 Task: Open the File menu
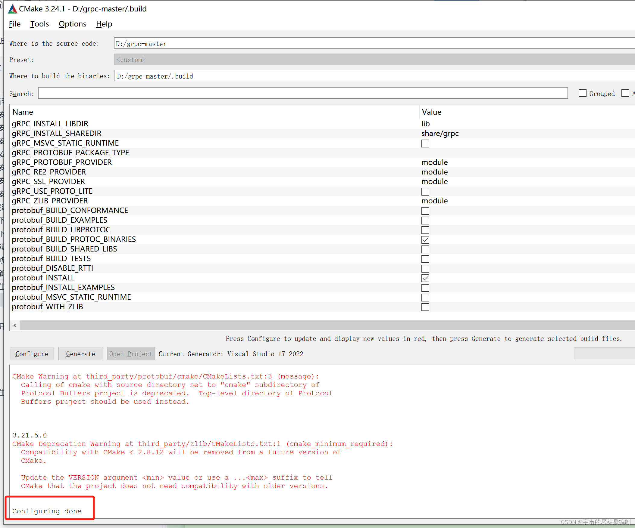14,24
